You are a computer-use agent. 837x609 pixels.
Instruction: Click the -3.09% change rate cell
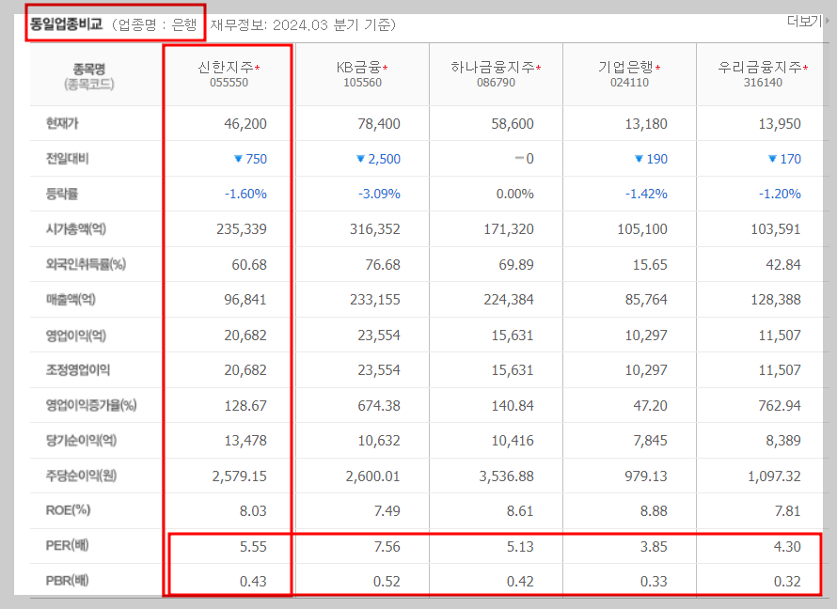(379, 195)
